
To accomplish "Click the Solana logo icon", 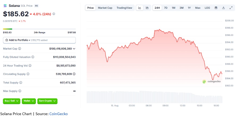I will point(5,6).
